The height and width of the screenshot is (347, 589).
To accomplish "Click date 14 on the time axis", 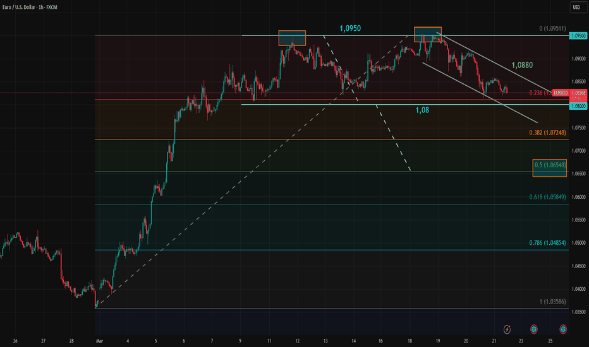I will pos(353,341).
